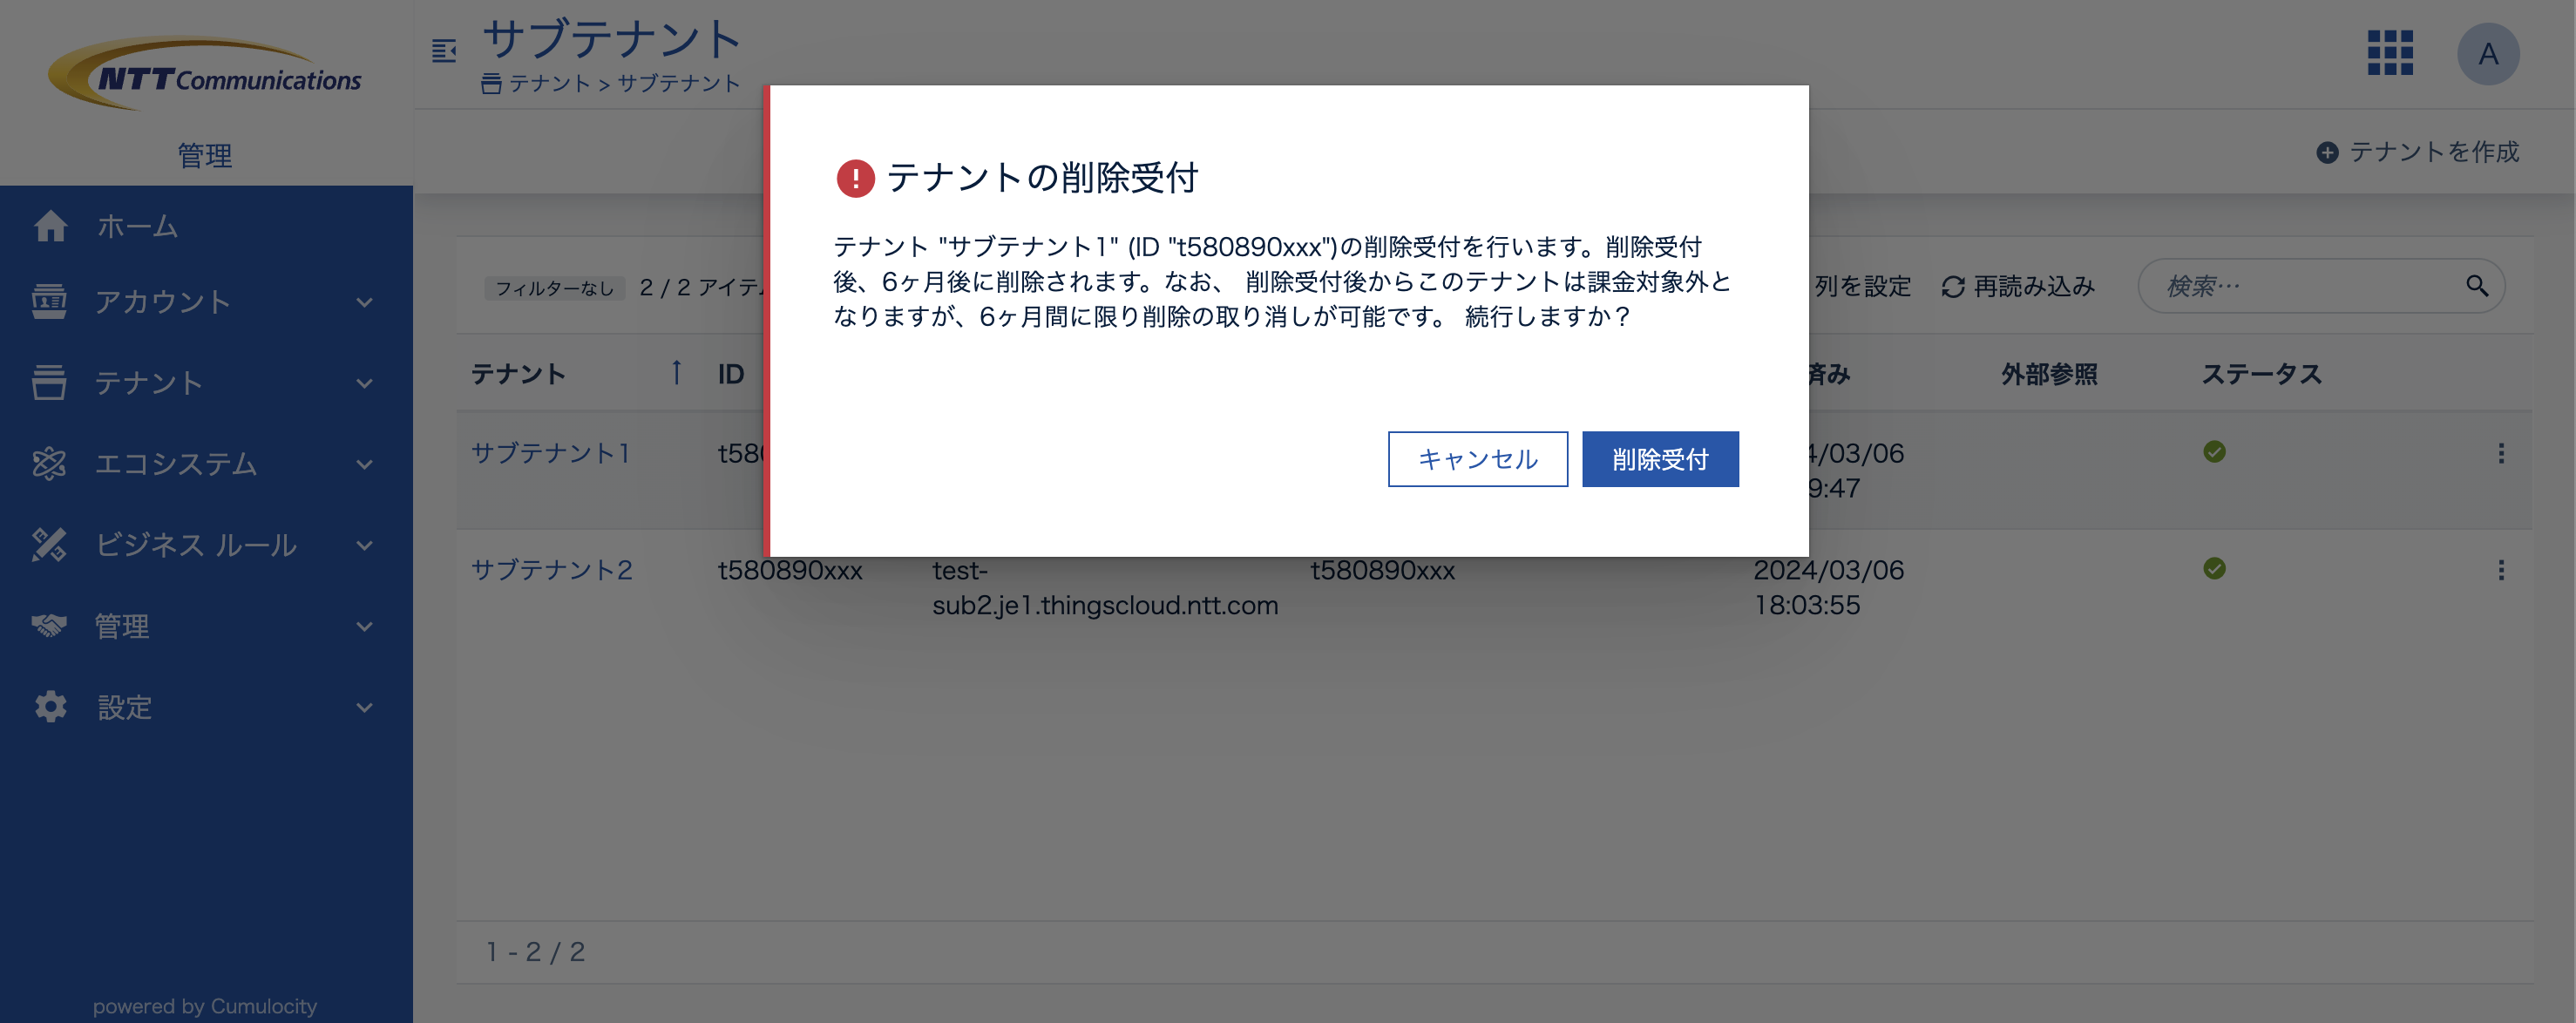The height and width of the screenshot is (1023, 2576).
Task: Click the test-sub2.je1.thingscloud.ntt.com domain cell
Action: coord(1105,588)
